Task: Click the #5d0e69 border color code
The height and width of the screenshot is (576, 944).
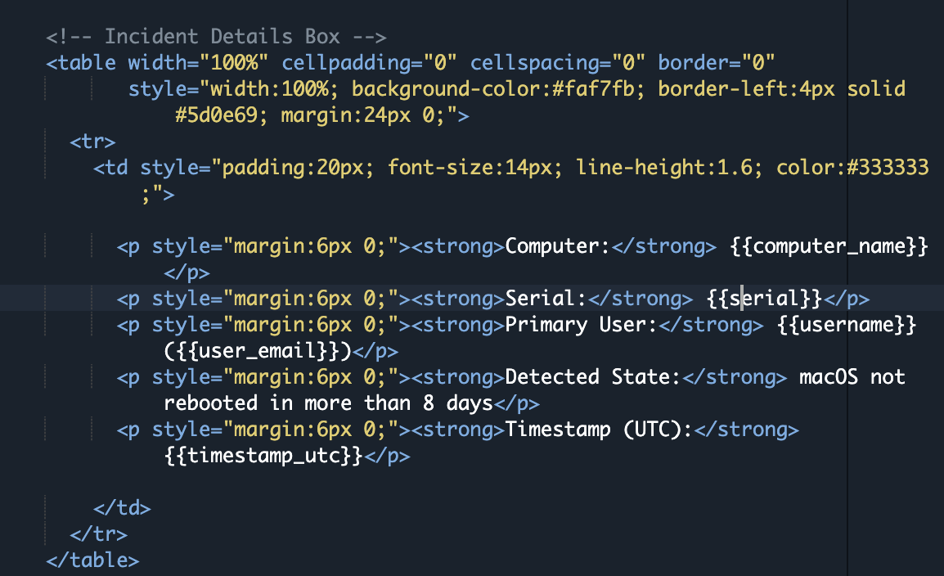Action: pyautogui.click(x=216, y=115)
